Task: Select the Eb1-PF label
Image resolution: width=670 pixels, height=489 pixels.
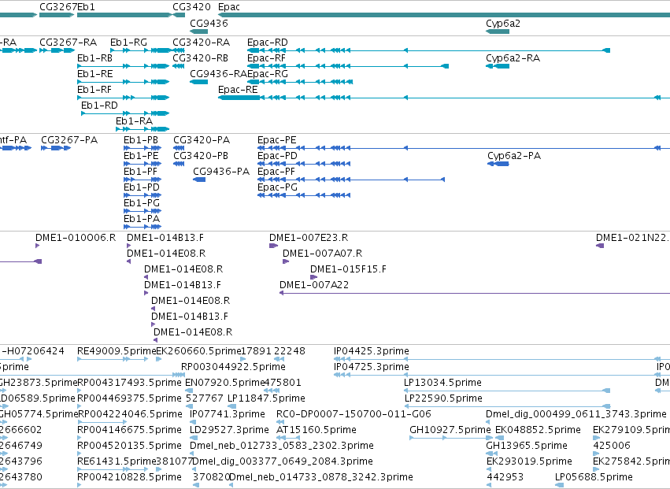Action: (140, 172)
